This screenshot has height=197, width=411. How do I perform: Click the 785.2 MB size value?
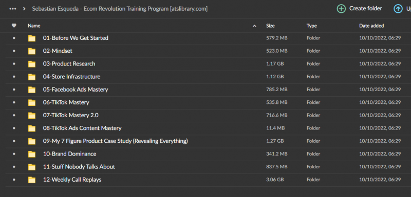pyautogui.click(x=277, y=90)
